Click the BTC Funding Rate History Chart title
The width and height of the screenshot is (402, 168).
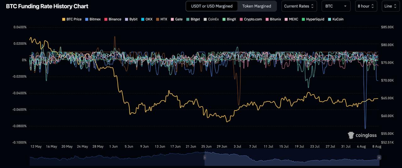click(x=47, y=6)
